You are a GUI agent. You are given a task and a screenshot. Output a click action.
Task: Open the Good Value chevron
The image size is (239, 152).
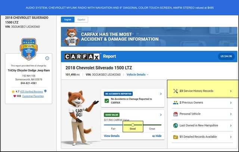[x=161, y=115]
